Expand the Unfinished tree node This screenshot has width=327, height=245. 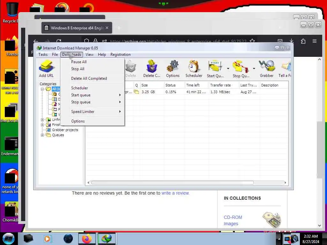(42, 120)
